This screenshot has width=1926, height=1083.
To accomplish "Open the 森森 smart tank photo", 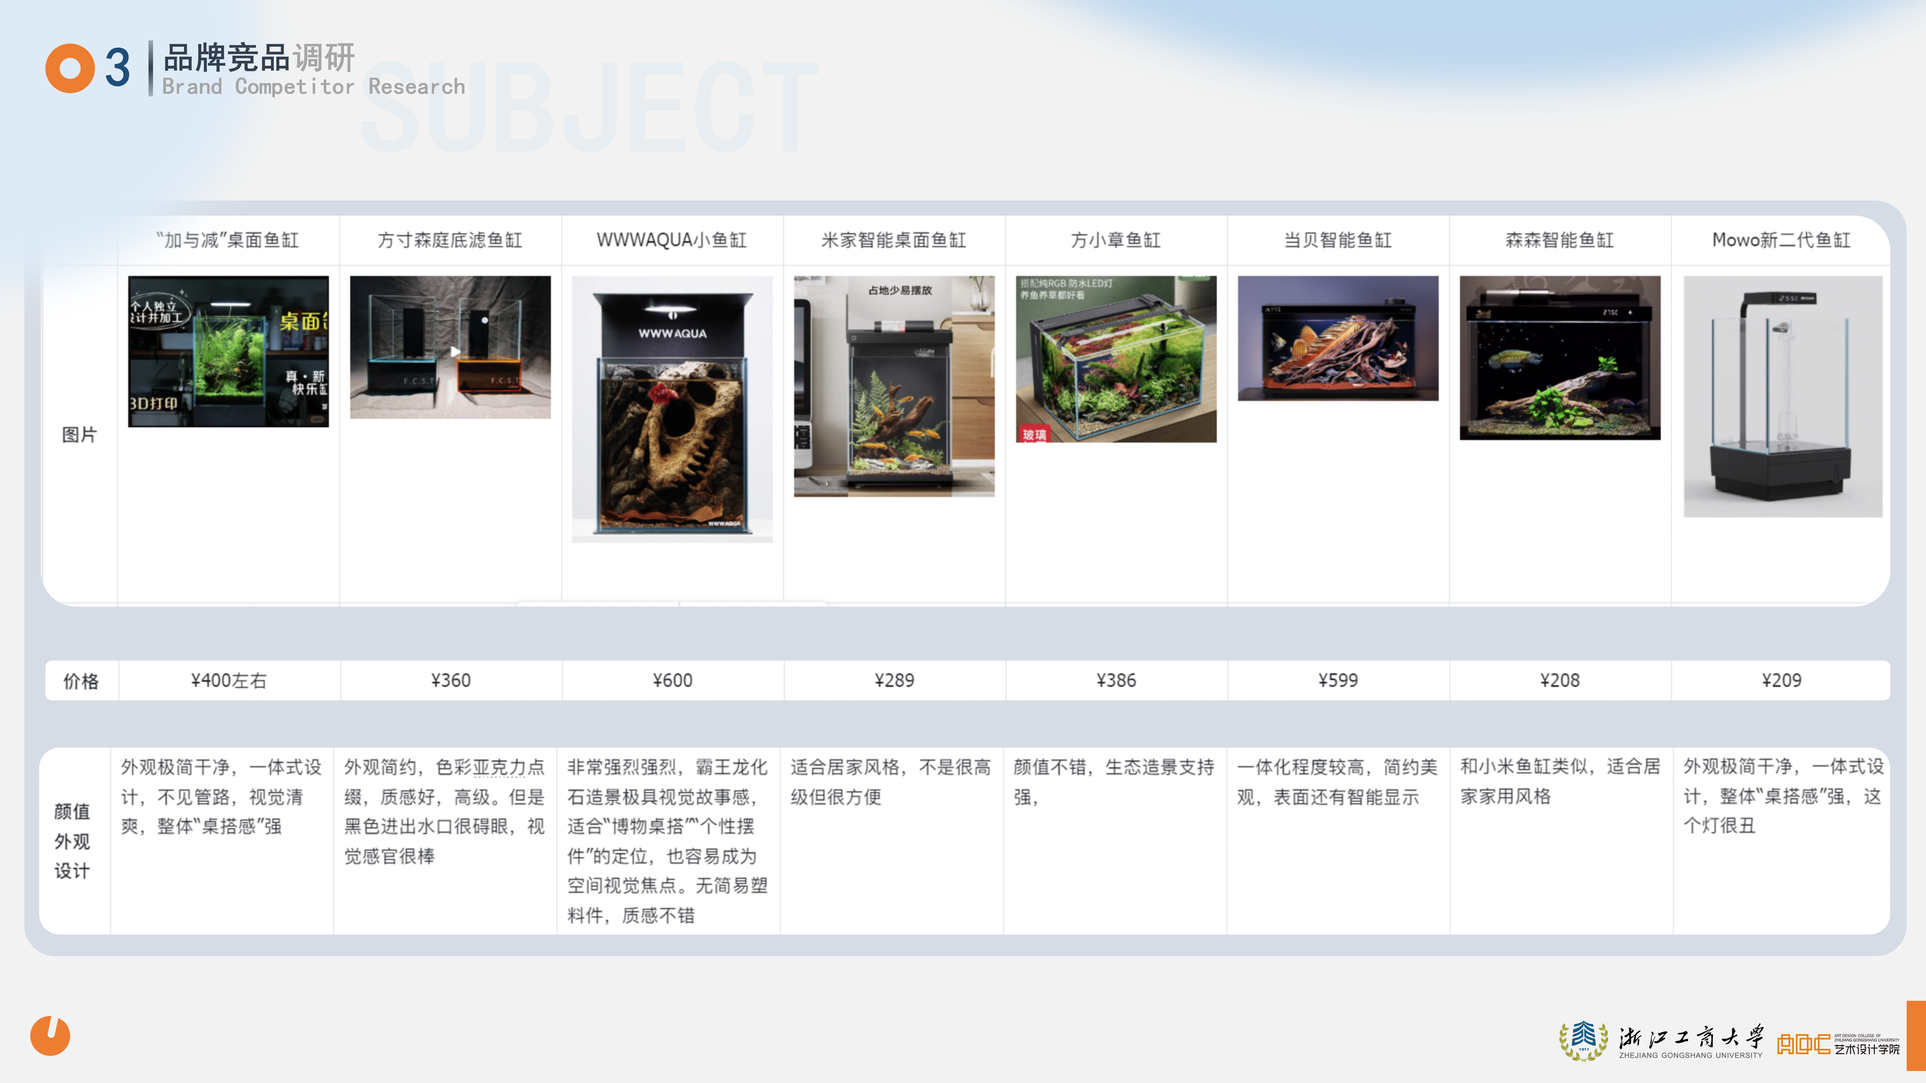I will tap(1560, 357).
